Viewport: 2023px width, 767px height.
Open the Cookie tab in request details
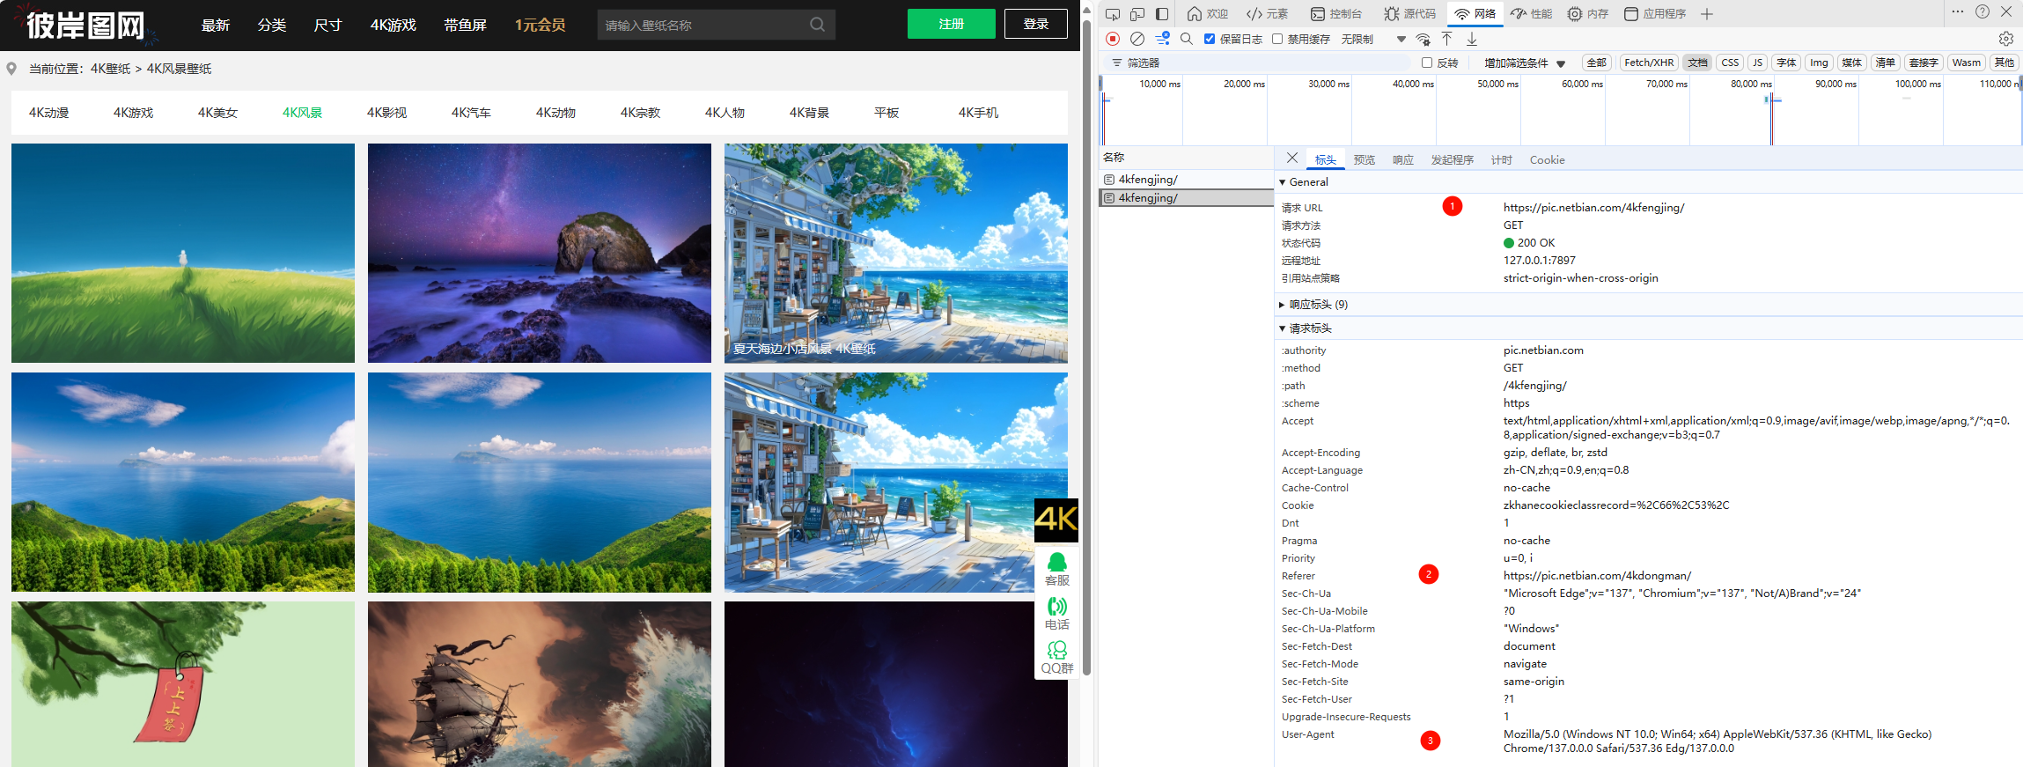[x=1547, y=159]
